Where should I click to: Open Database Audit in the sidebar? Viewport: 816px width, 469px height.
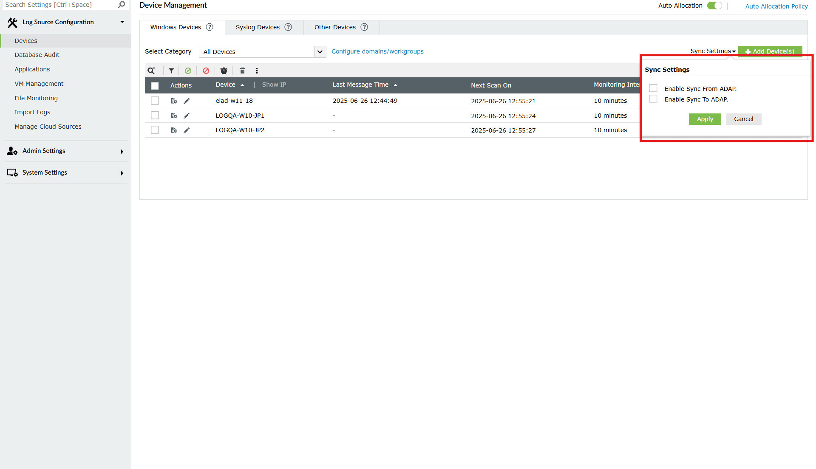tap(37, 55)
